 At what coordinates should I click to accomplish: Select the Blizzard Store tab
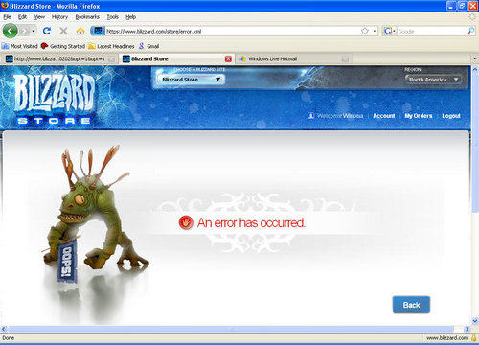coord(176,58)
